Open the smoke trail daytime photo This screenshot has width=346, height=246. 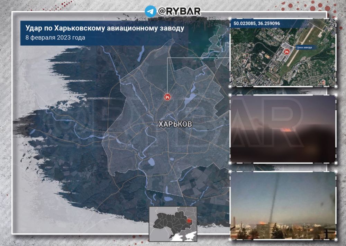click(x=283, y=205)
